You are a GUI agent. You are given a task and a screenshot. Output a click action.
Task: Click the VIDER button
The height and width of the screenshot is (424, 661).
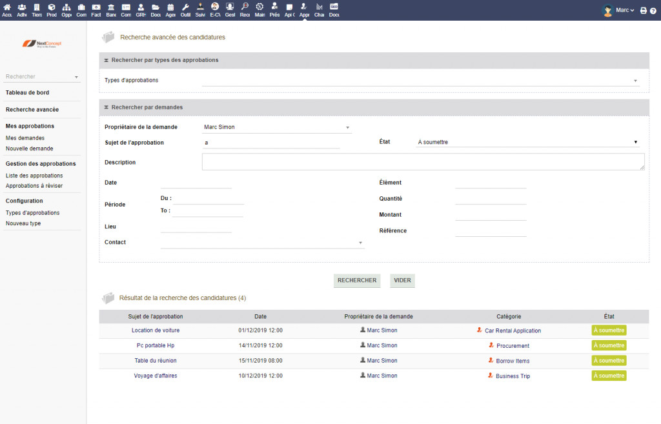[402, 281]
